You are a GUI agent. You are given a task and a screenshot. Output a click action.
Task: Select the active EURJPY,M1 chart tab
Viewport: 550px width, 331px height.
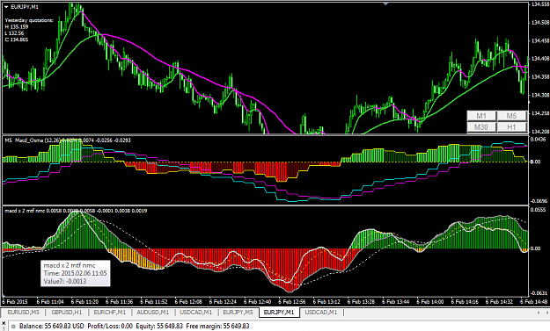coord(279,312)
